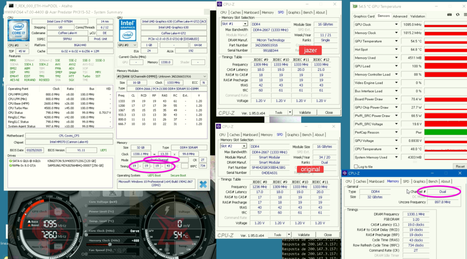
Task: Click the 734 clocks tRFC value in CPU-Z
Action: click(x=415, y=245)
